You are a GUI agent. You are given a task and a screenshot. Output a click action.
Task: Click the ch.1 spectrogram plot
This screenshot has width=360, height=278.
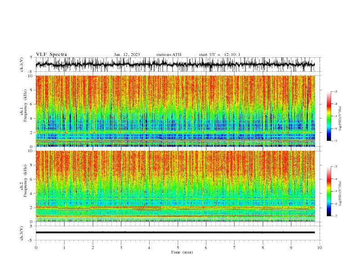[x=175, y=111]
